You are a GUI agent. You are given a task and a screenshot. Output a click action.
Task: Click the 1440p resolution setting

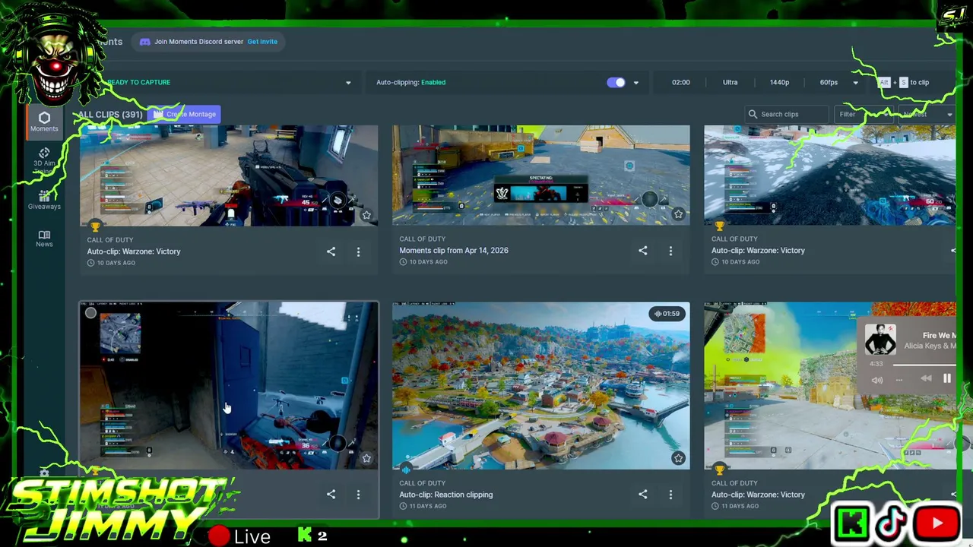tap(779, 82)
